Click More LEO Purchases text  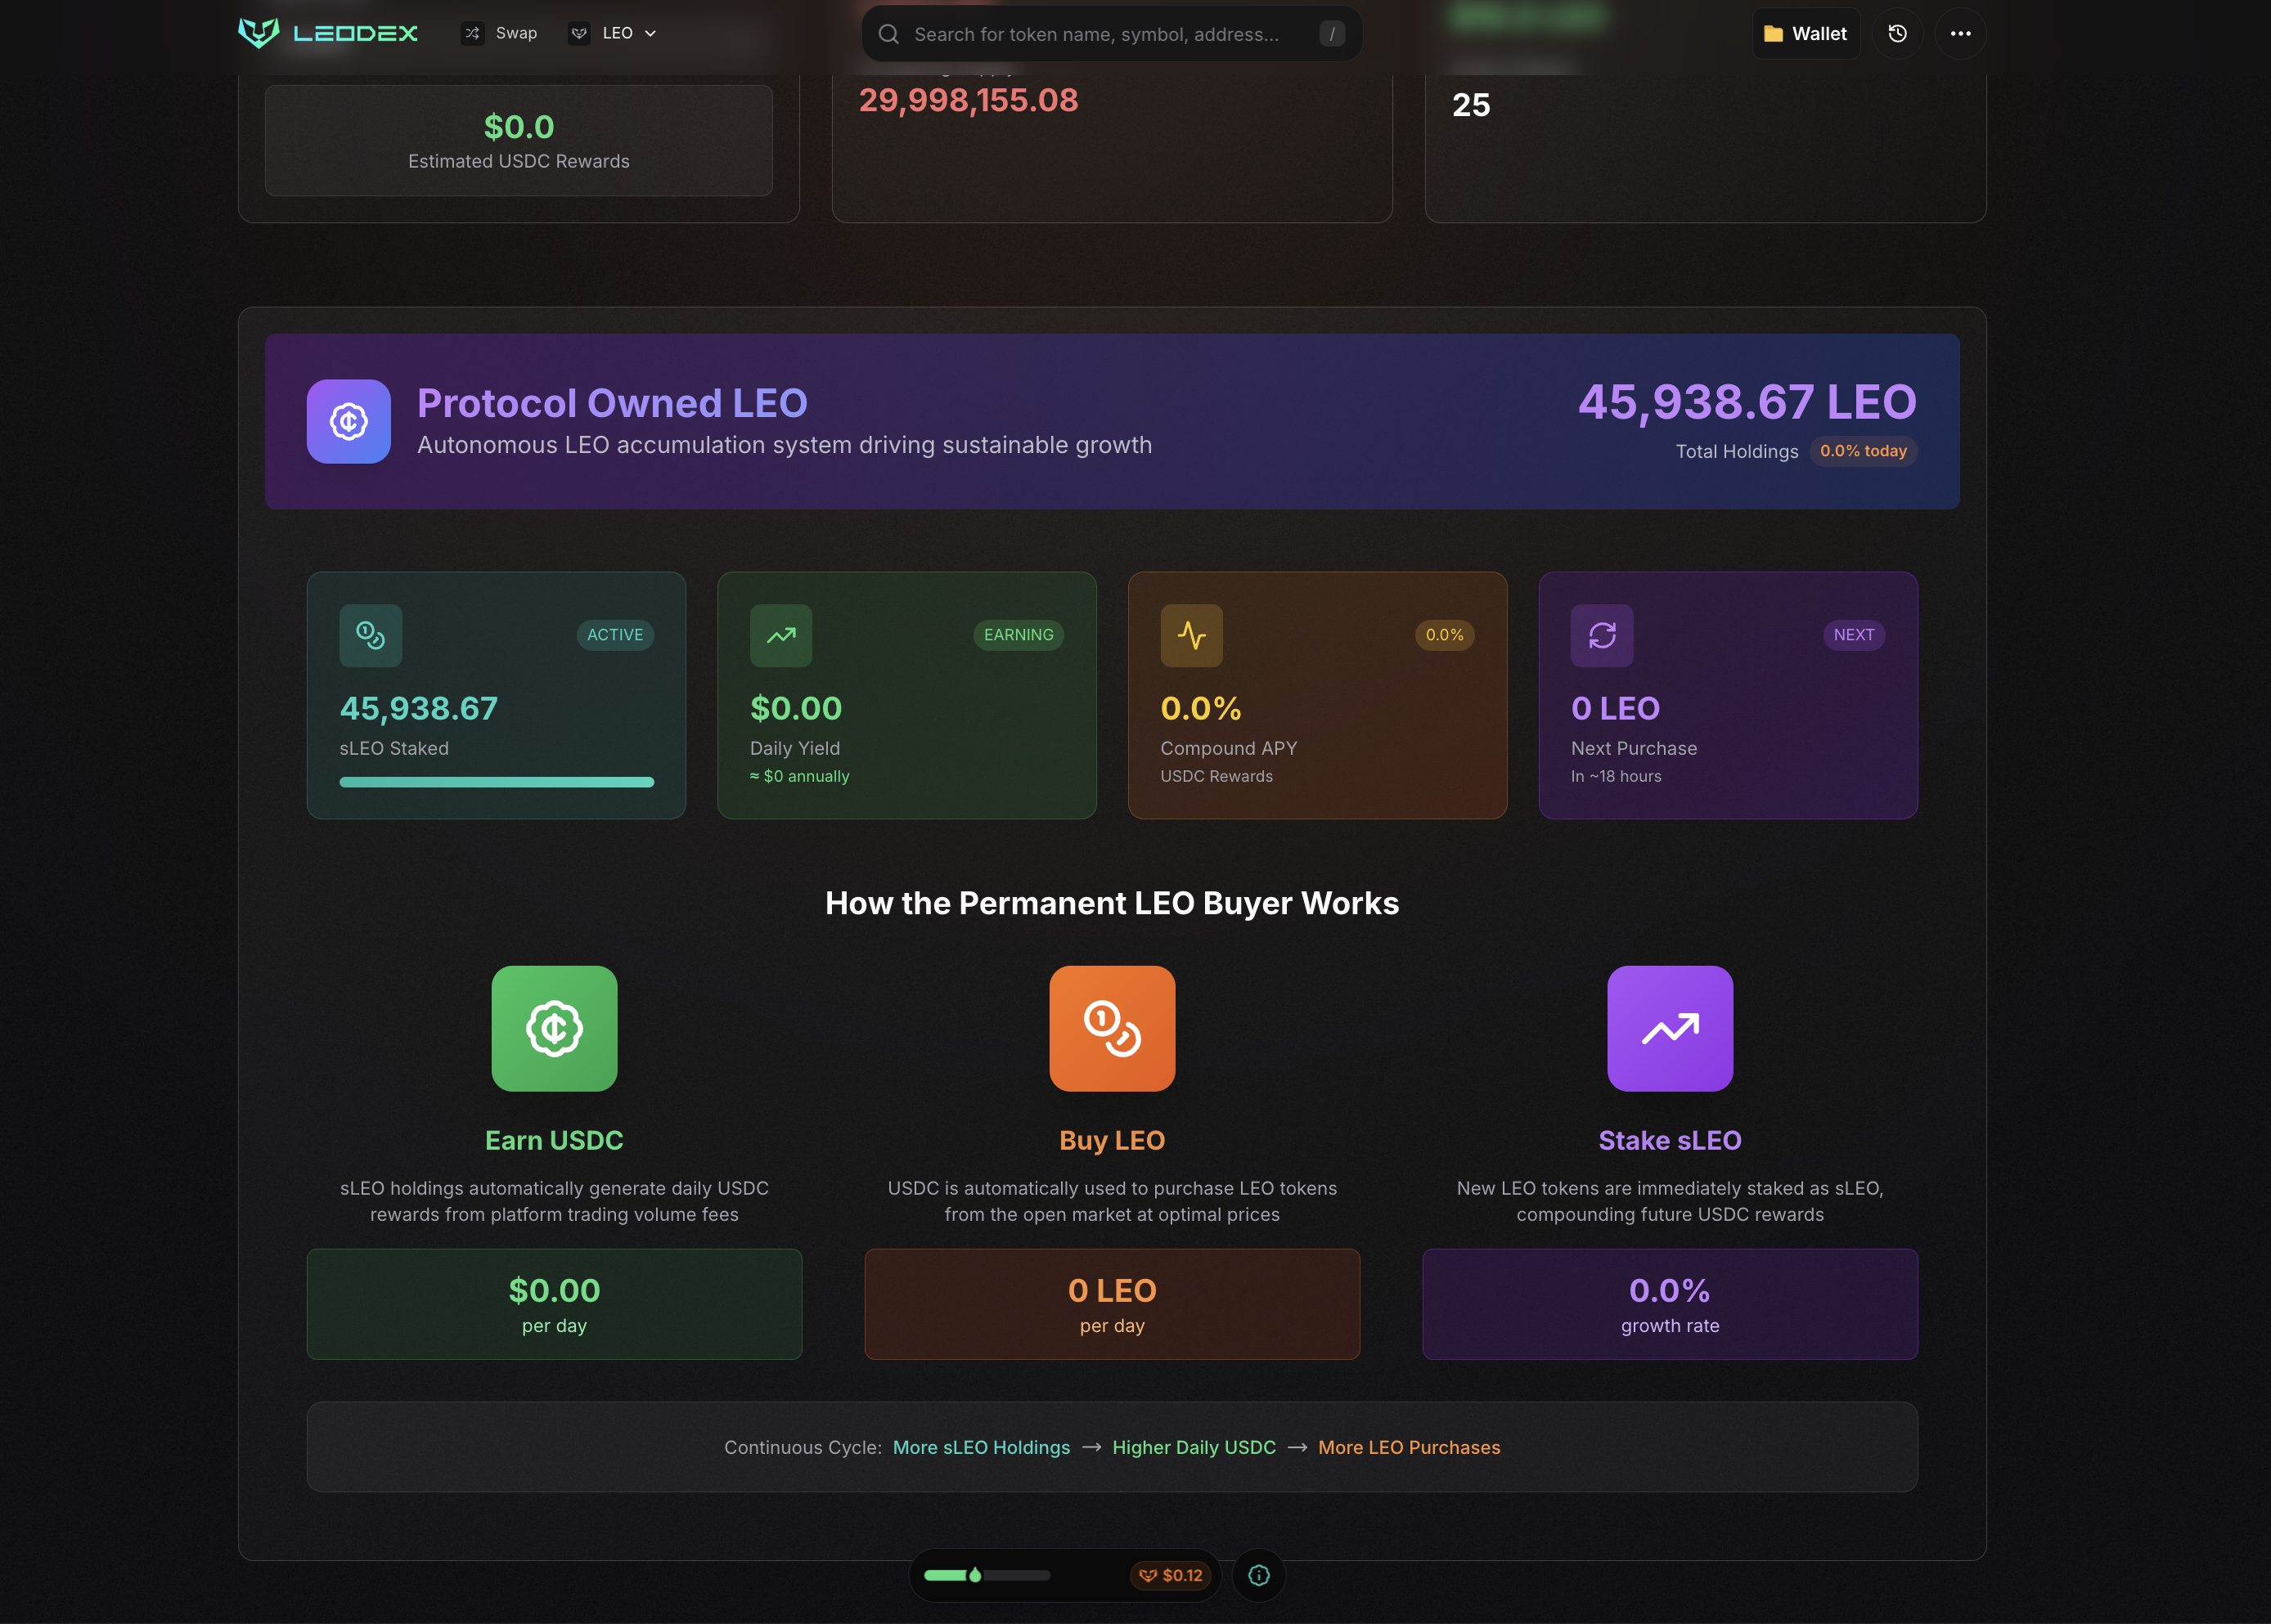pos(1409,1447)
